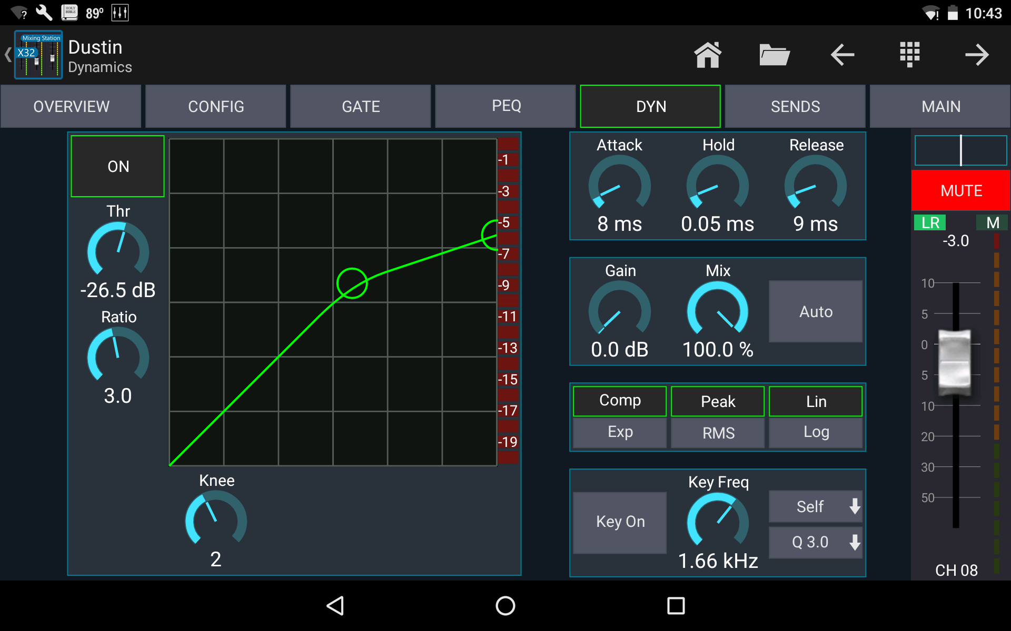
Task: Tap the 10:43 clock in status bar
Action: [983, 13]
